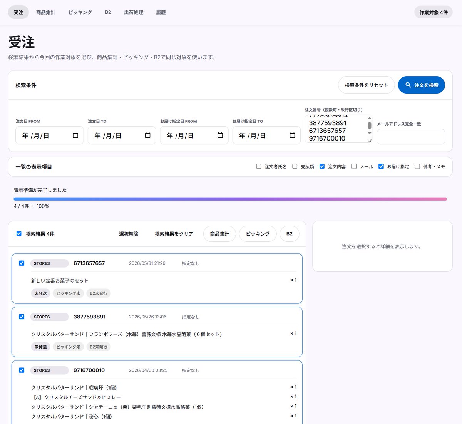Click the date 2026/05/26 13:06

click(x=147, y=317)
